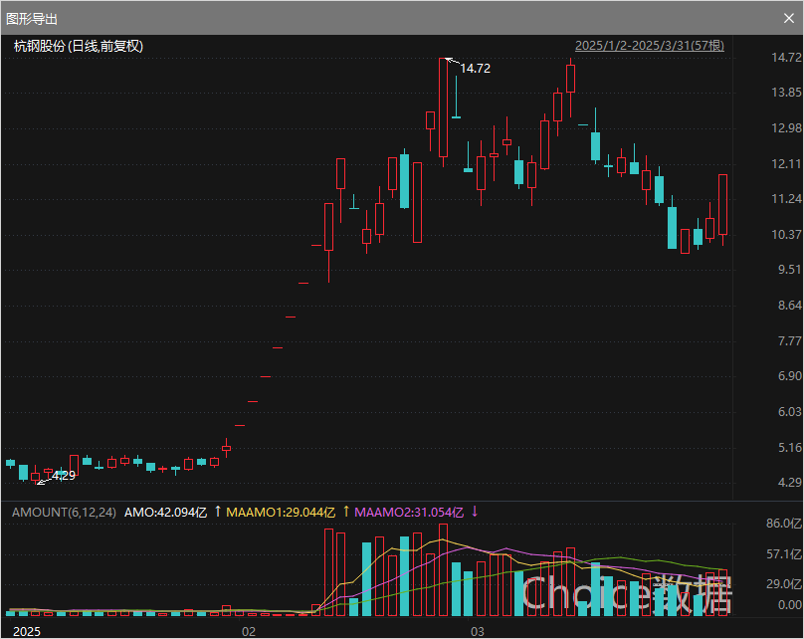Click the 12.98 price axis label

point(786,127)
